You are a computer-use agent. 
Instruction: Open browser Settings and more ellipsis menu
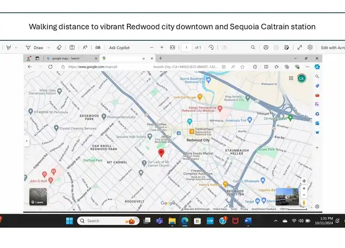tap(307, 66)
